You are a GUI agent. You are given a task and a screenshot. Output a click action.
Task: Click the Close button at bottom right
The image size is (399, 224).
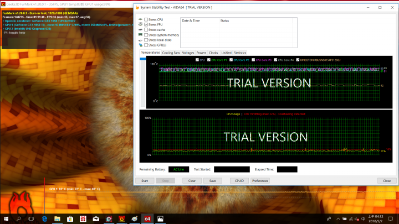point(387,180)
